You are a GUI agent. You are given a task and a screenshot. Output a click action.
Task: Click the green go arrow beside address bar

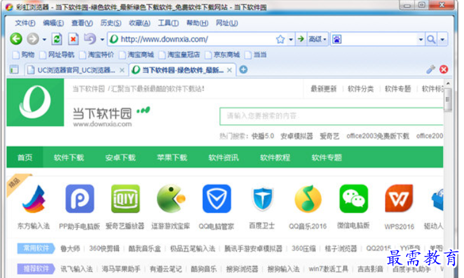coord(301,39)
